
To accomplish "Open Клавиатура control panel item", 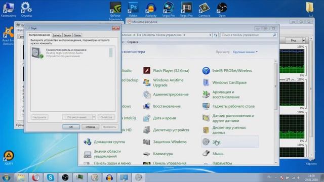I will pyautogui.click(x=158, y=154).
